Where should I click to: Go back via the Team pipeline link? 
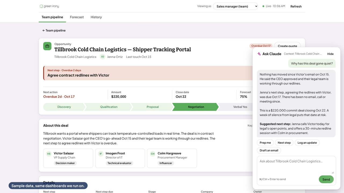pyautogui.click(x=54, y=30)
